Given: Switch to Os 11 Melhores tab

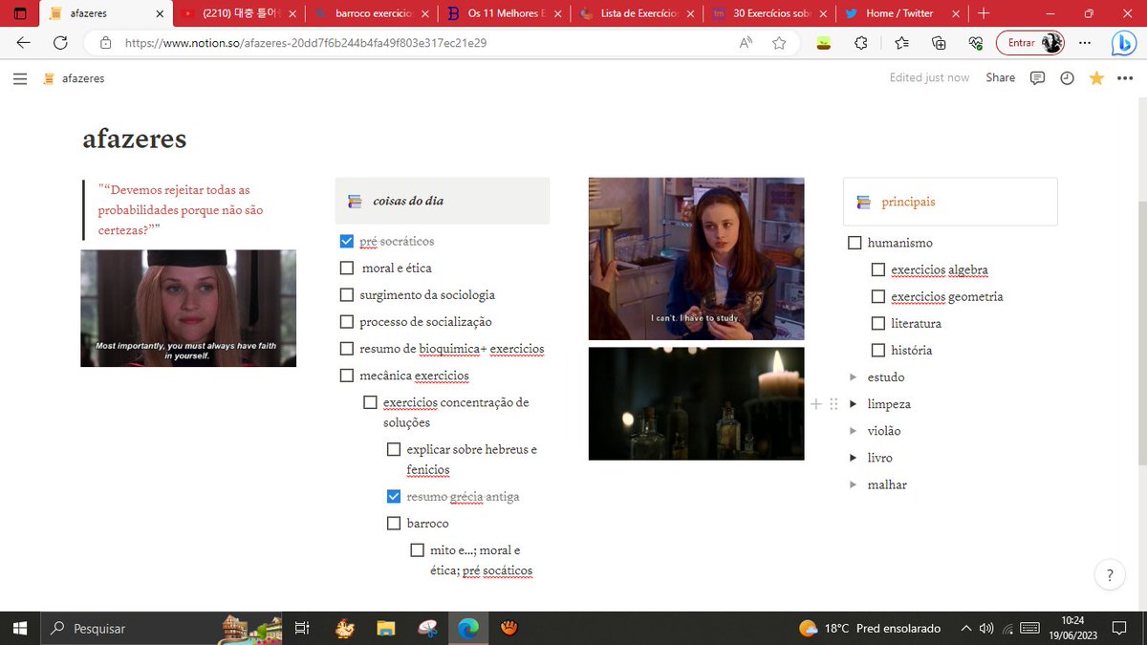Looking at the screenshot, I should 503,13.
